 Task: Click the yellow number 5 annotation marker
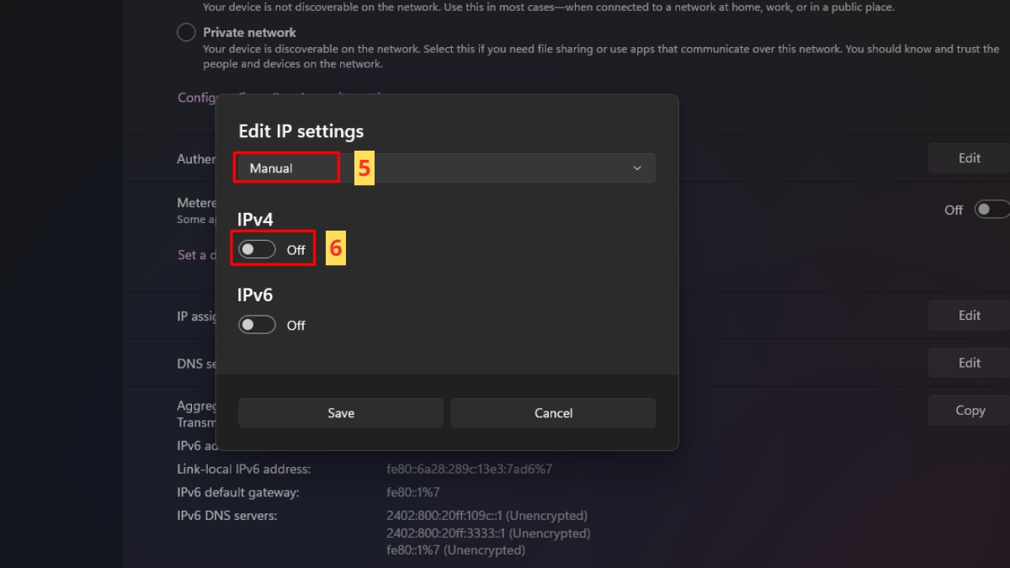(x=364, y=168)
